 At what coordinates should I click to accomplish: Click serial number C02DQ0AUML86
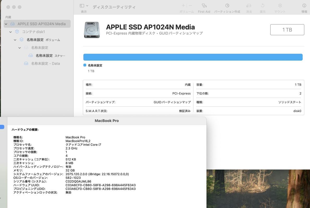pyautogui.click(x=78, y=181)
